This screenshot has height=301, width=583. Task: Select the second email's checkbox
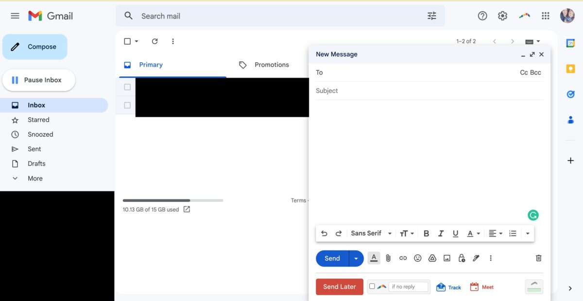point(127,105)
